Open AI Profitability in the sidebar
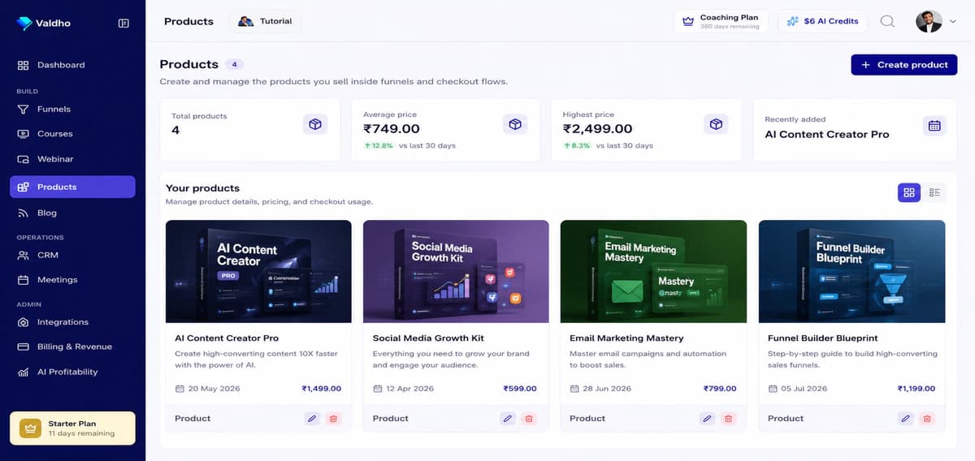The height and width of the screenshot is (461, 975). pos(72,372)
